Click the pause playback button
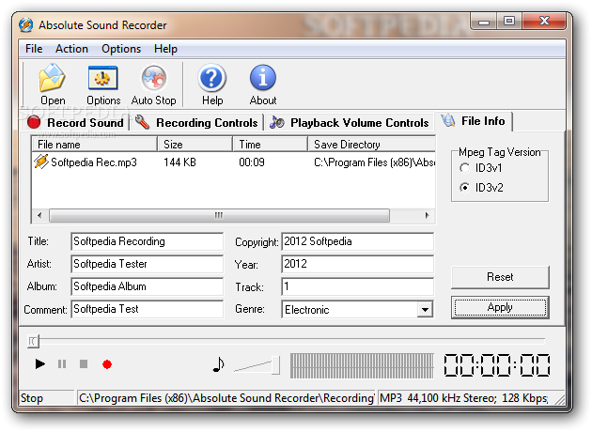The image size is (592, 432). (x=62, y=364)
